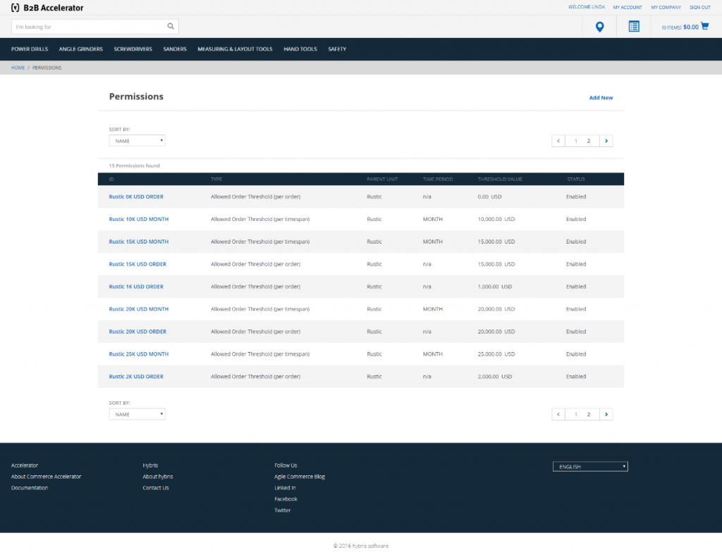The width and height of the screenshot is (722, 559).
Task: Open the Power Drills category menu
Action: pos(30,49)
